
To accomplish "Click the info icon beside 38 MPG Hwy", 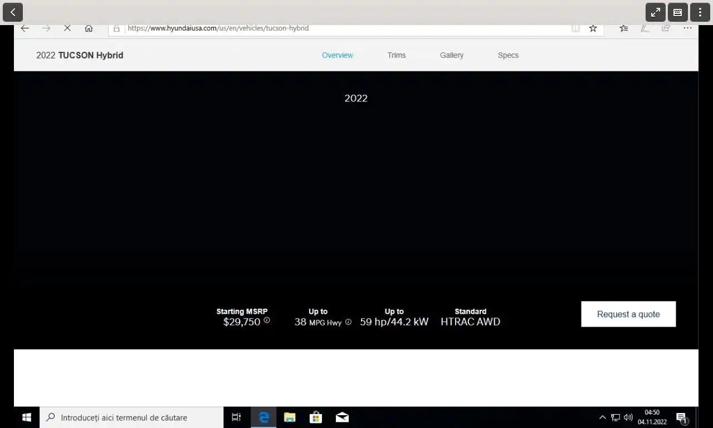I will (348, 322).
